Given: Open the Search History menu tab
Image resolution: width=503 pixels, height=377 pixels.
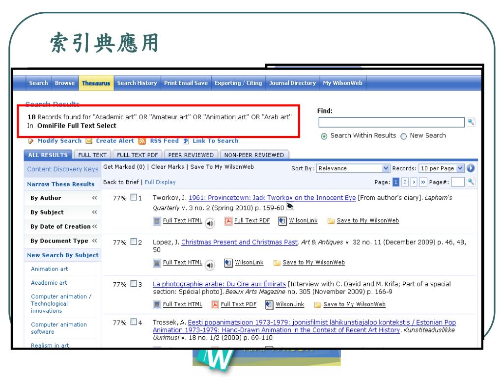Looking at the screenshot, I should point(137,83).
